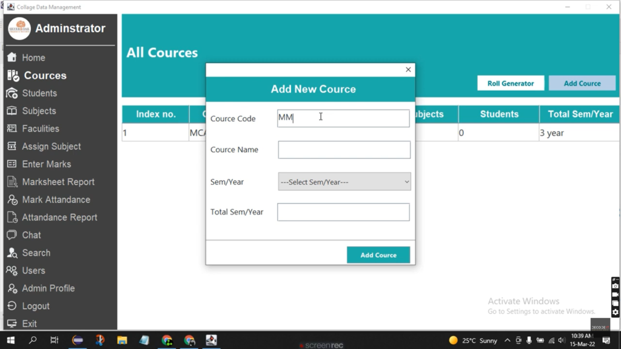
Task: Click the Subjects book icon in sidebar
Action: [x=12, y=111]
